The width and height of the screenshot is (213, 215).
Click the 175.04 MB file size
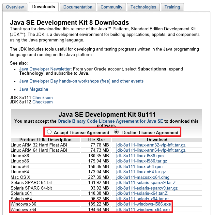pyautogui.click(x=99, y=161)
